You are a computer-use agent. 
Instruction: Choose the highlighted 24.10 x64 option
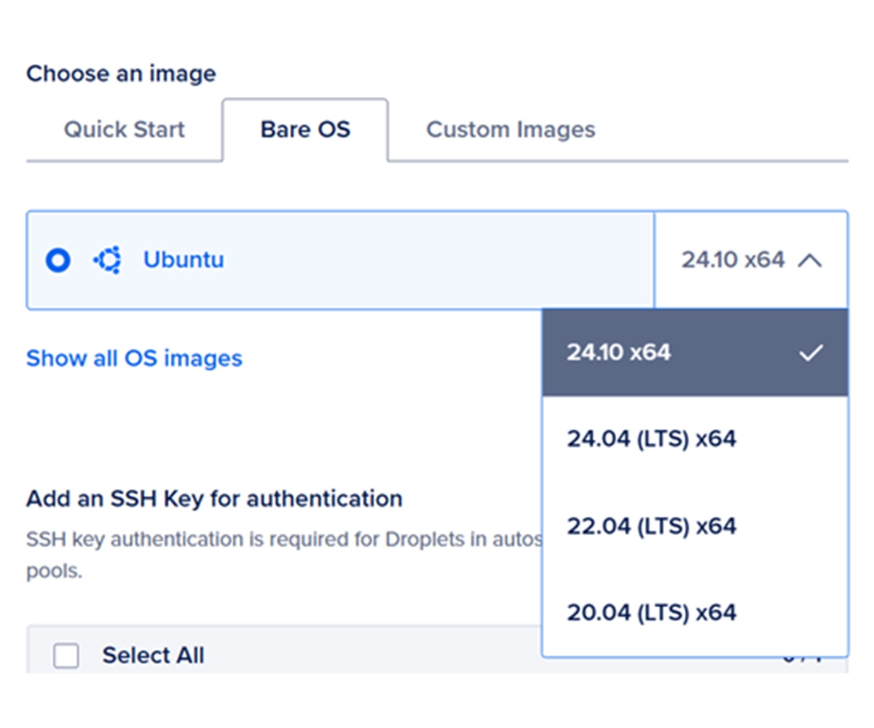point(619,353)
